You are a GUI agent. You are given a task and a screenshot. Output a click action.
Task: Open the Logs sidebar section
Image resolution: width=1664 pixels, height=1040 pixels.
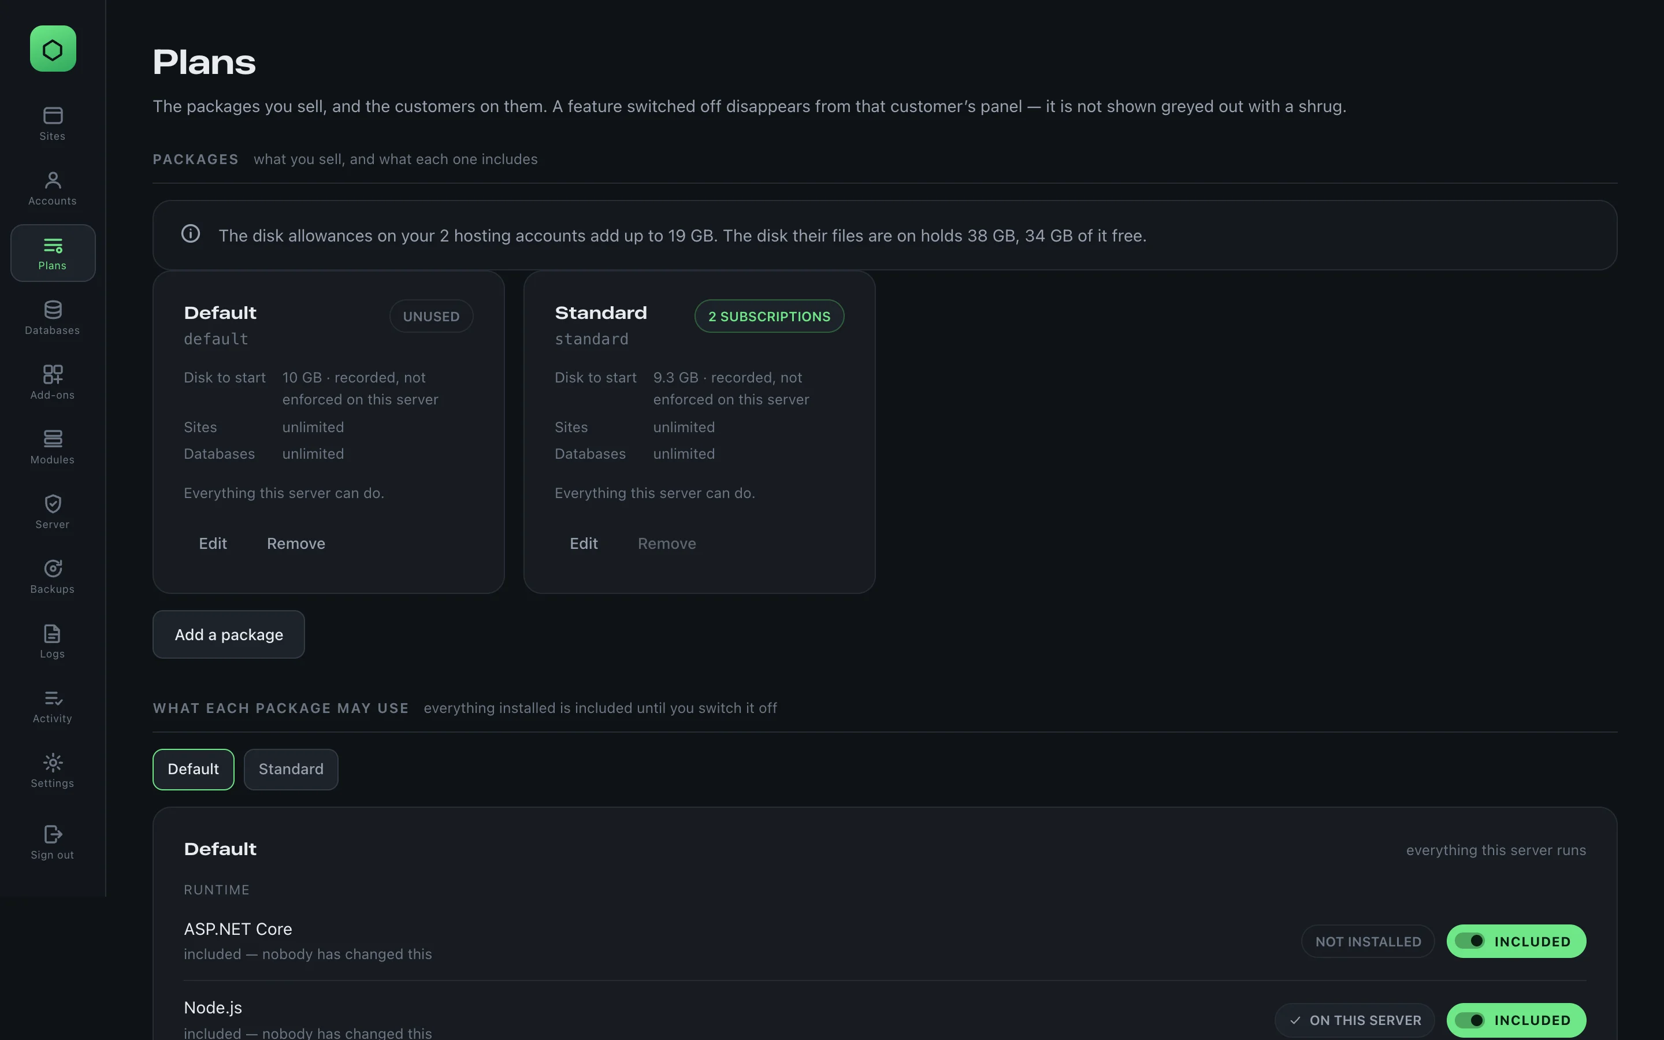click(53, 641)
